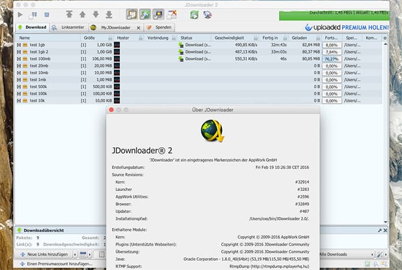Toggle lock icon on Geladen column

318,38
